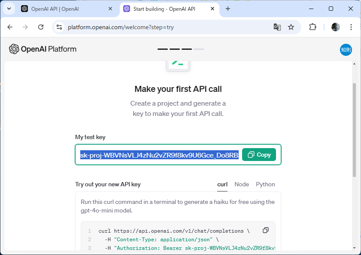Open the Chrome three-dot menu

[x=351, y=27]
